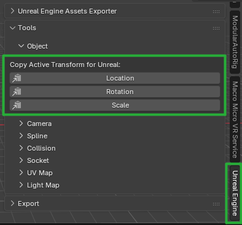
Task: Expand the Unreal Engine Assets Exporter panel
Action: 12,11
